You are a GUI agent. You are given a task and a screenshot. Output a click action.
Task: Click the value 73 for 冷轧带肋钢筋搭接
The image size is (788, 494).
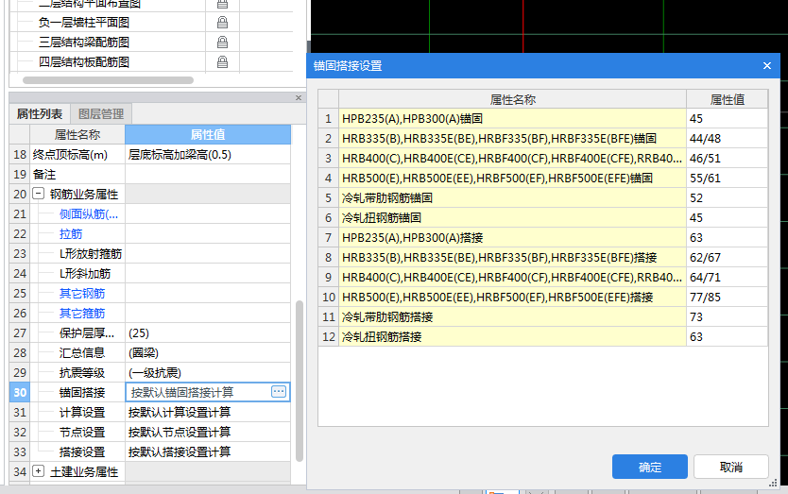[727, 317]
